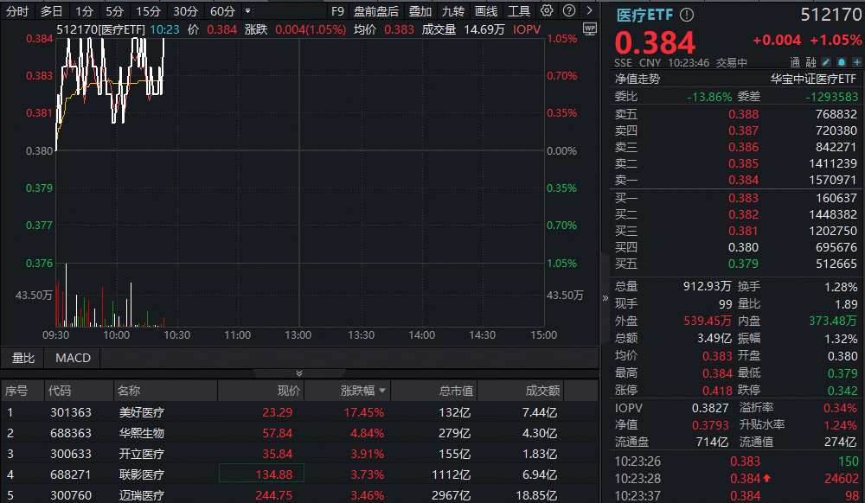Click the help question mark icon
Image resolution: width=865 pixels, height=503 pixels.
pos(569,10)
